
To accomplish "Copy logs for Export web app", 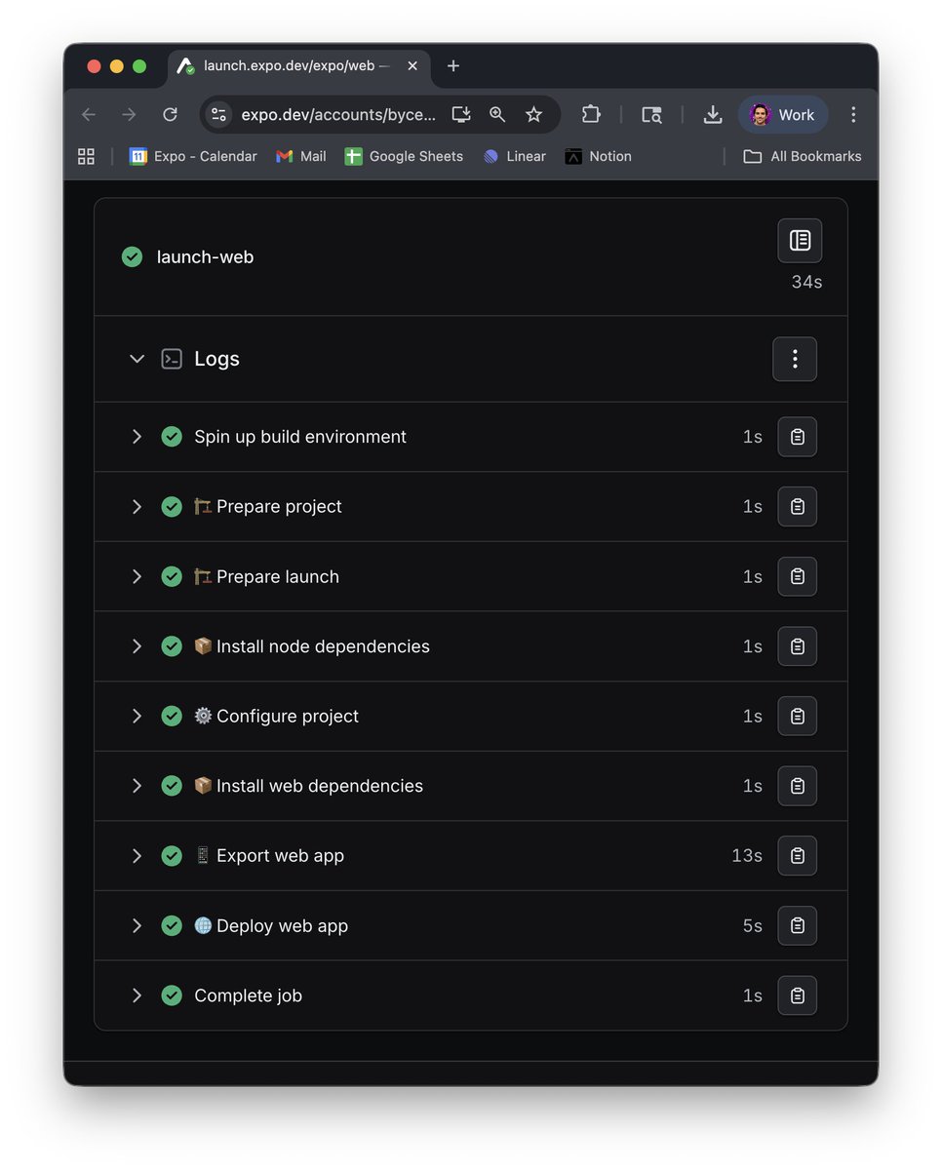I will (x=797, y=856).
